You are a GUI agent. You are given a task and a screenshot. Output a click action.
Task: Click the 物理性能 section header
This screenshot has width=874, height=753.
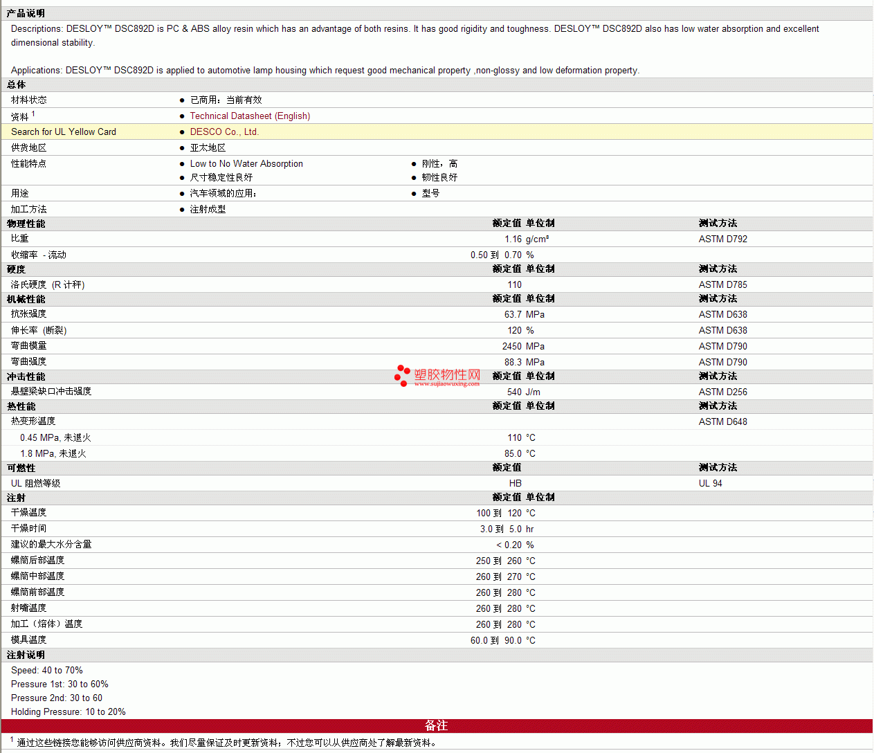pyautogui.click(x=26, y=224)
